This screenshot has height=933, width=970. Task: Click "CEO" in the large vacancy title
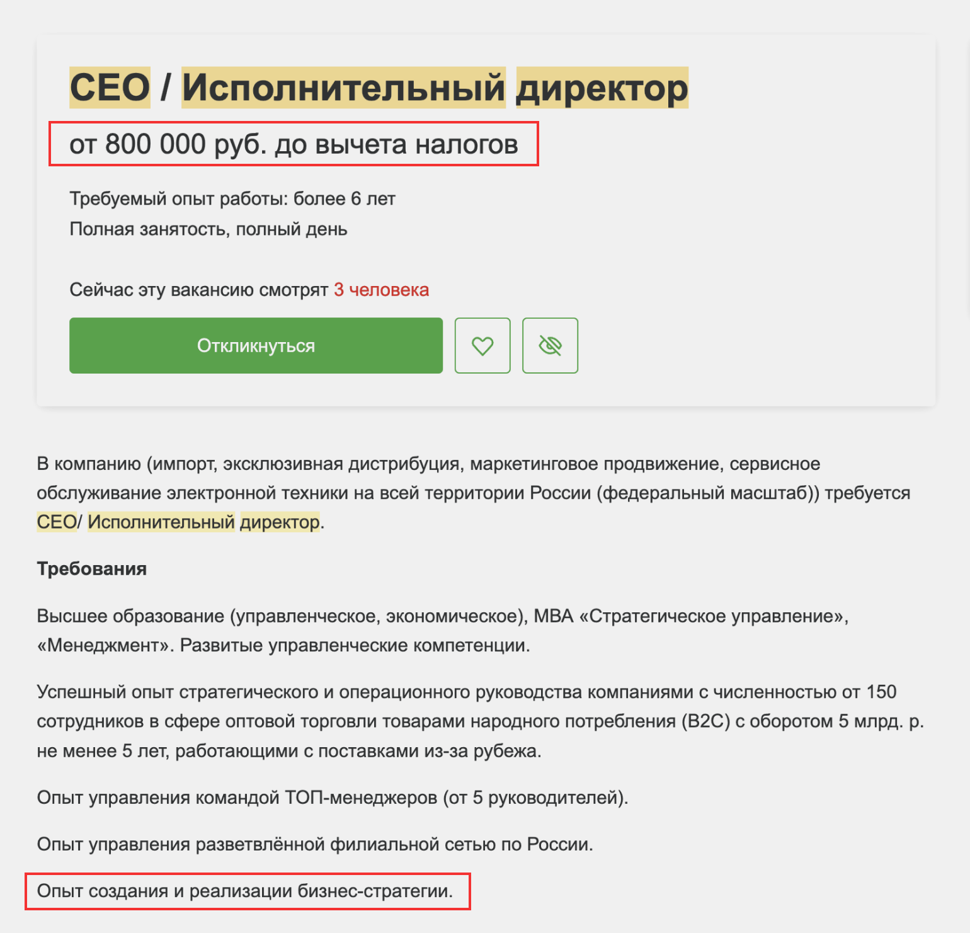110,87
